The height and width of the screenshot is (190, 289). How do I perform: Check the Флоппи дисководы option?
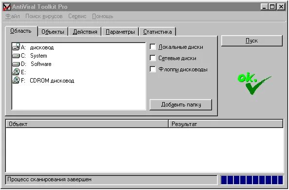pyautogui.click(x=153, y=69)
